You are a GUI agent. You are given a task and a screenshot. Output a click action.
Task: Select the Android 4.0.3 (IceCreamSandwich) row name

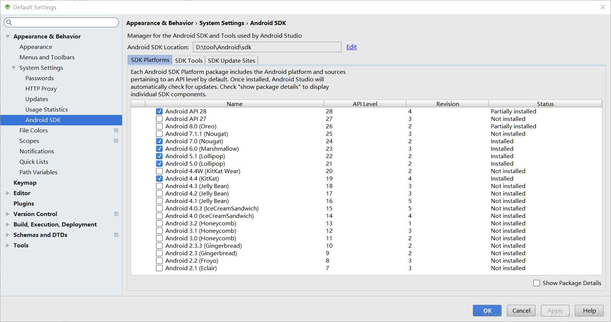coord(212,208)
